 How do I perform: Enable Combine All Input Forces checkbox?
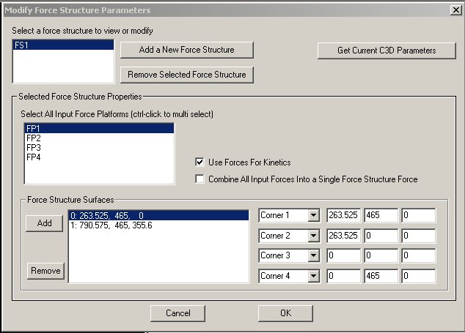tap(199, 179)
